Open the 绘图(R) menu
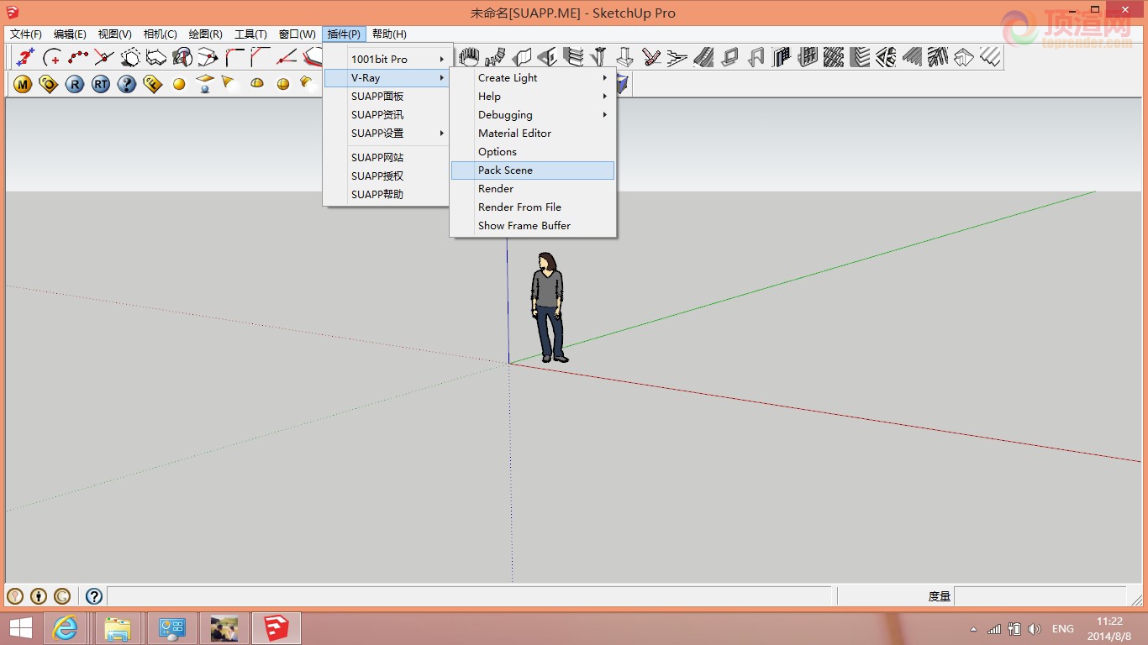1148x645 pixels. coord(206,34)
